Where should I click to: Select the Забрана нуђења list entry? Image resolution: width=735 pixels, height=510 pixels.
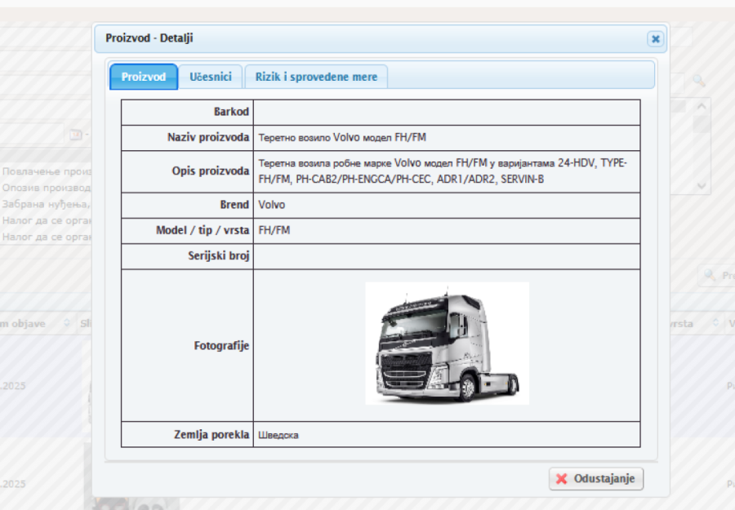(47, 204)
